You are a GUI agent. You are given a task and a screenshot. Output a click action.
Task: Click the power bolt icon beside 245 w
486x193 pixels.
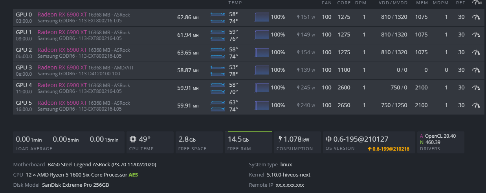(x=298, y=88)
